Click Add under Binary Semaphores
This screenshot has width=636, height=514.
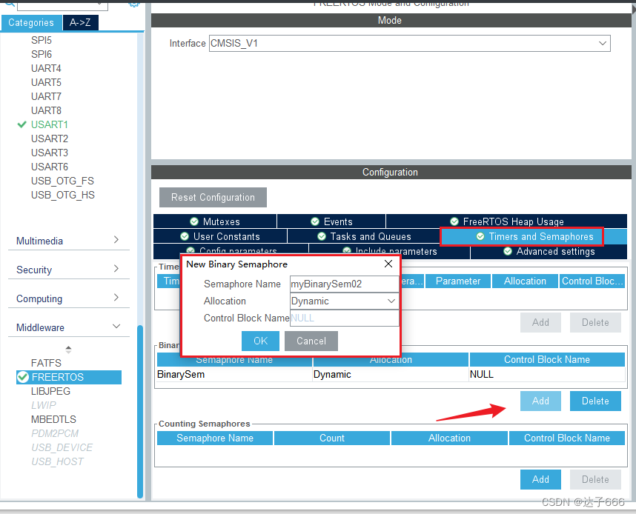pyautogui.click(x=540, y=401)
